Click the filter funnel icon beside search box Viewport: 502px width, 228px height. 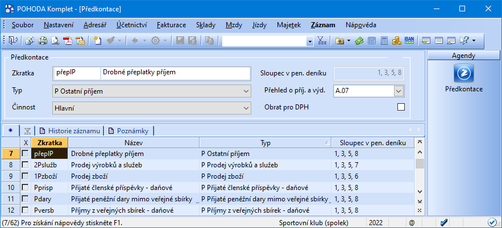(x=321, y=41)
